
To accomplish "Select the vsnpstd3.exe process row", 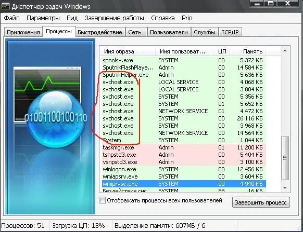I will tap(183, 162).
